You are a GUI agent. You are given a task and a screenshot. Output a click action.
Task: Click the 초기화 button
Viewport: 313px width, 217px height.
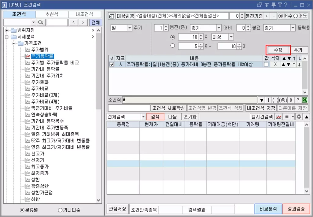pyautogui.click(x=190, y=117)
